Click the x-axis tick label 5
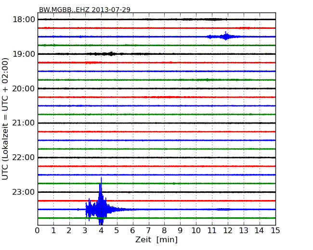 [x=117, y=230]
